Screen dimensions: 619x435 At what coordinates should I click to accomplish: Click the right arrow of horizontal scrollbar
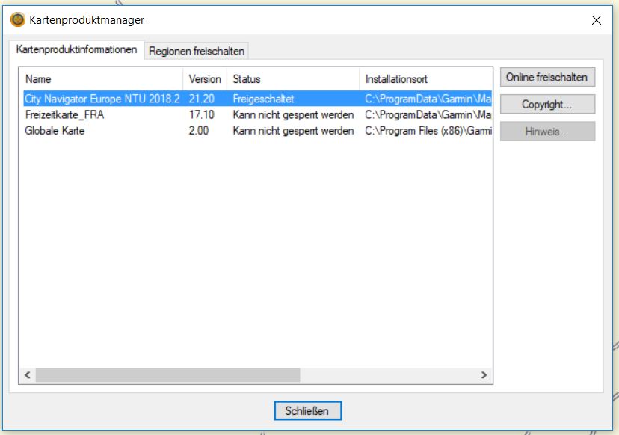coord(484,375)
